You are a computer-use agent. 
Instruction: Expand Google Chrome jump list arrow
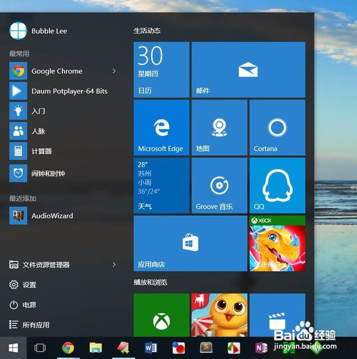tap(114, 71)
